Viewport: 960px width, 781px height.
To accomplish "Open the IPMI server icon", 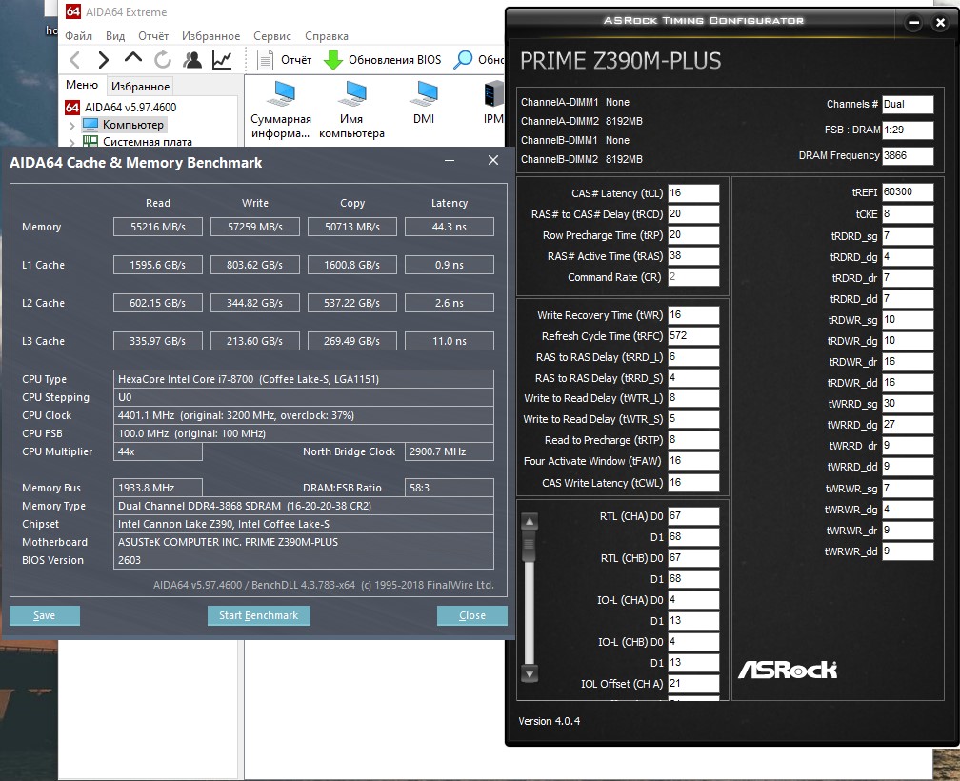I will [493, 103].
